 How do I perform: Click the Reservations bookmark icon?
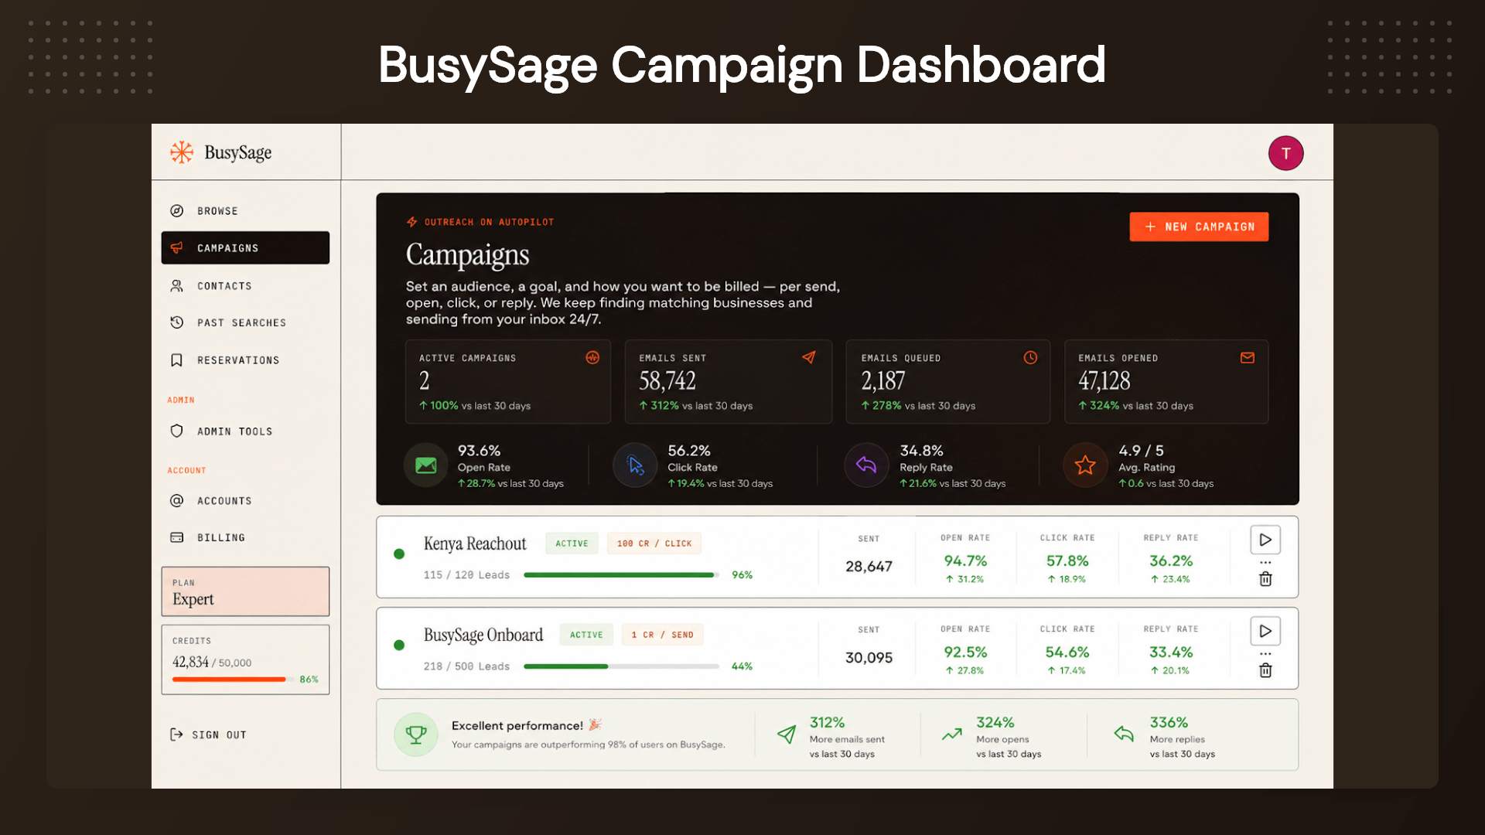177,360
